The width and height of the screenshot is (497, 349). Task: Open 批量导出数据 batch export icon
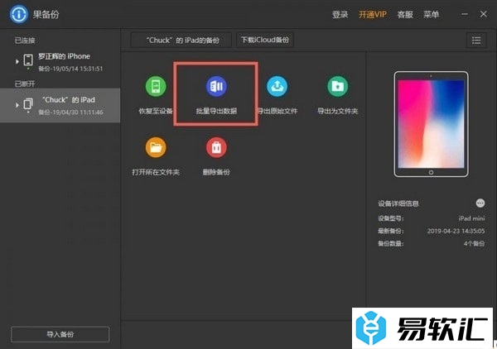216,86
